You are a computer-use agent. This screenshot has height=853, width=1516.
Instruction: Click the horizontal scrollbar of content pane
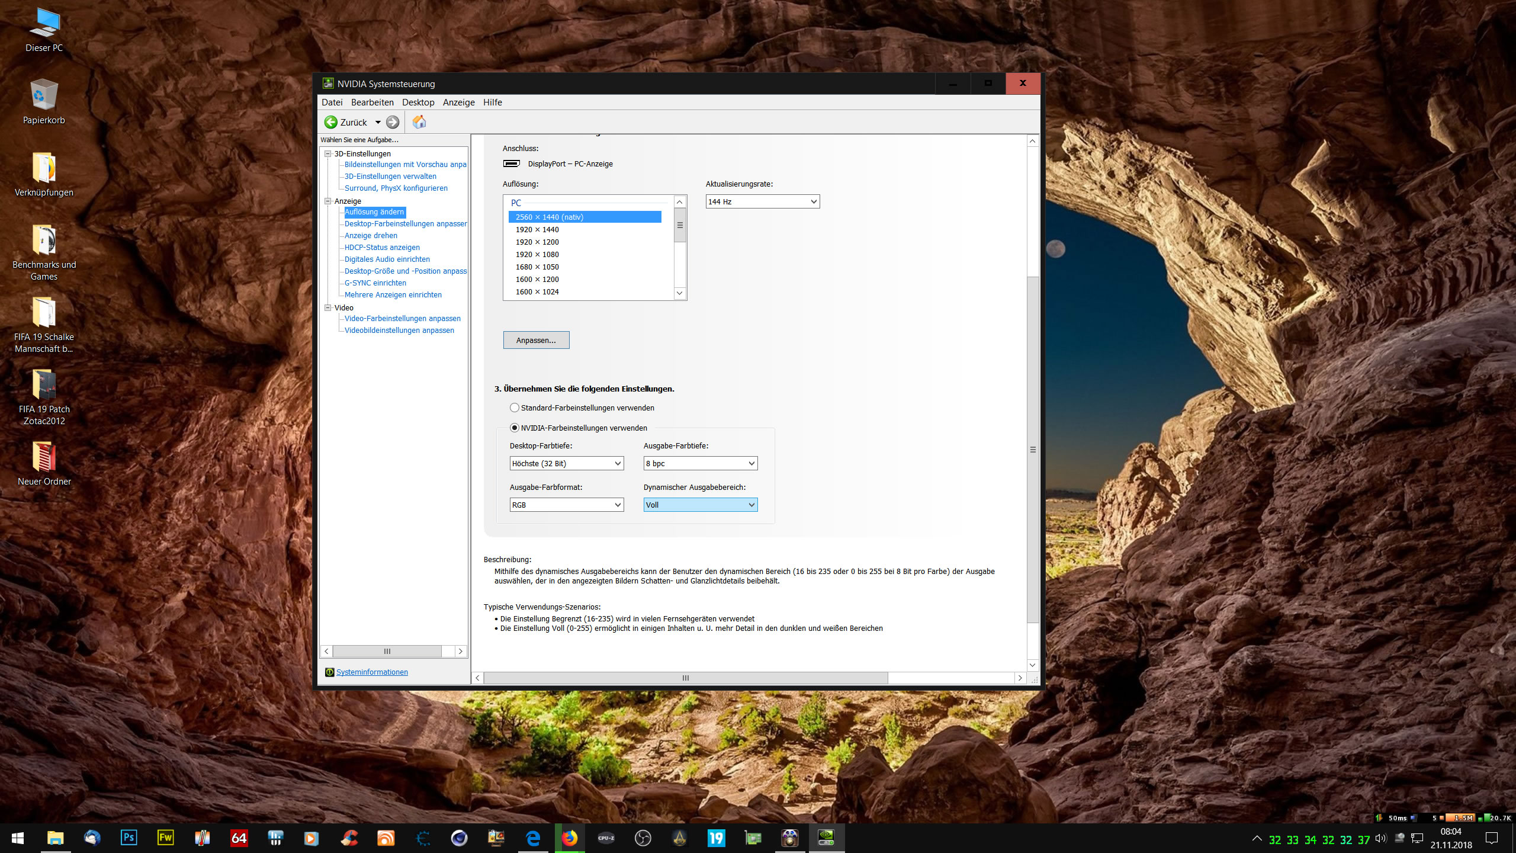point(685,678)
